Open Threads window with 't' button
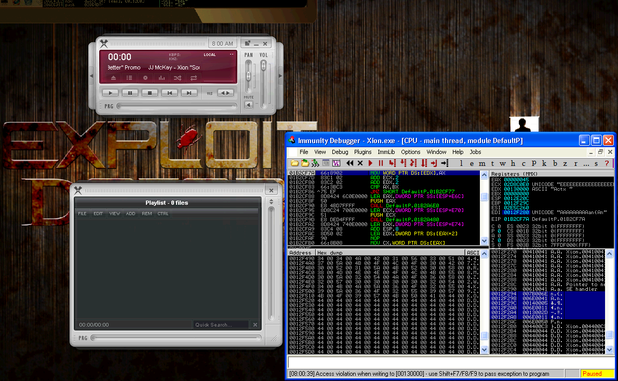The height and width of the screenshot is (381, 618). (492, 163)
